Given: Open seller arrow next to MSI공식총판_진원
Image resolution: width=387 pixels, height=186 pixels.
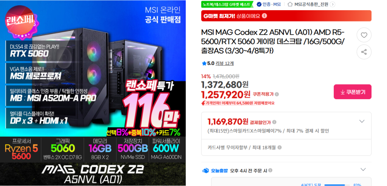Looking at the screenshot, I should (333, 4).
